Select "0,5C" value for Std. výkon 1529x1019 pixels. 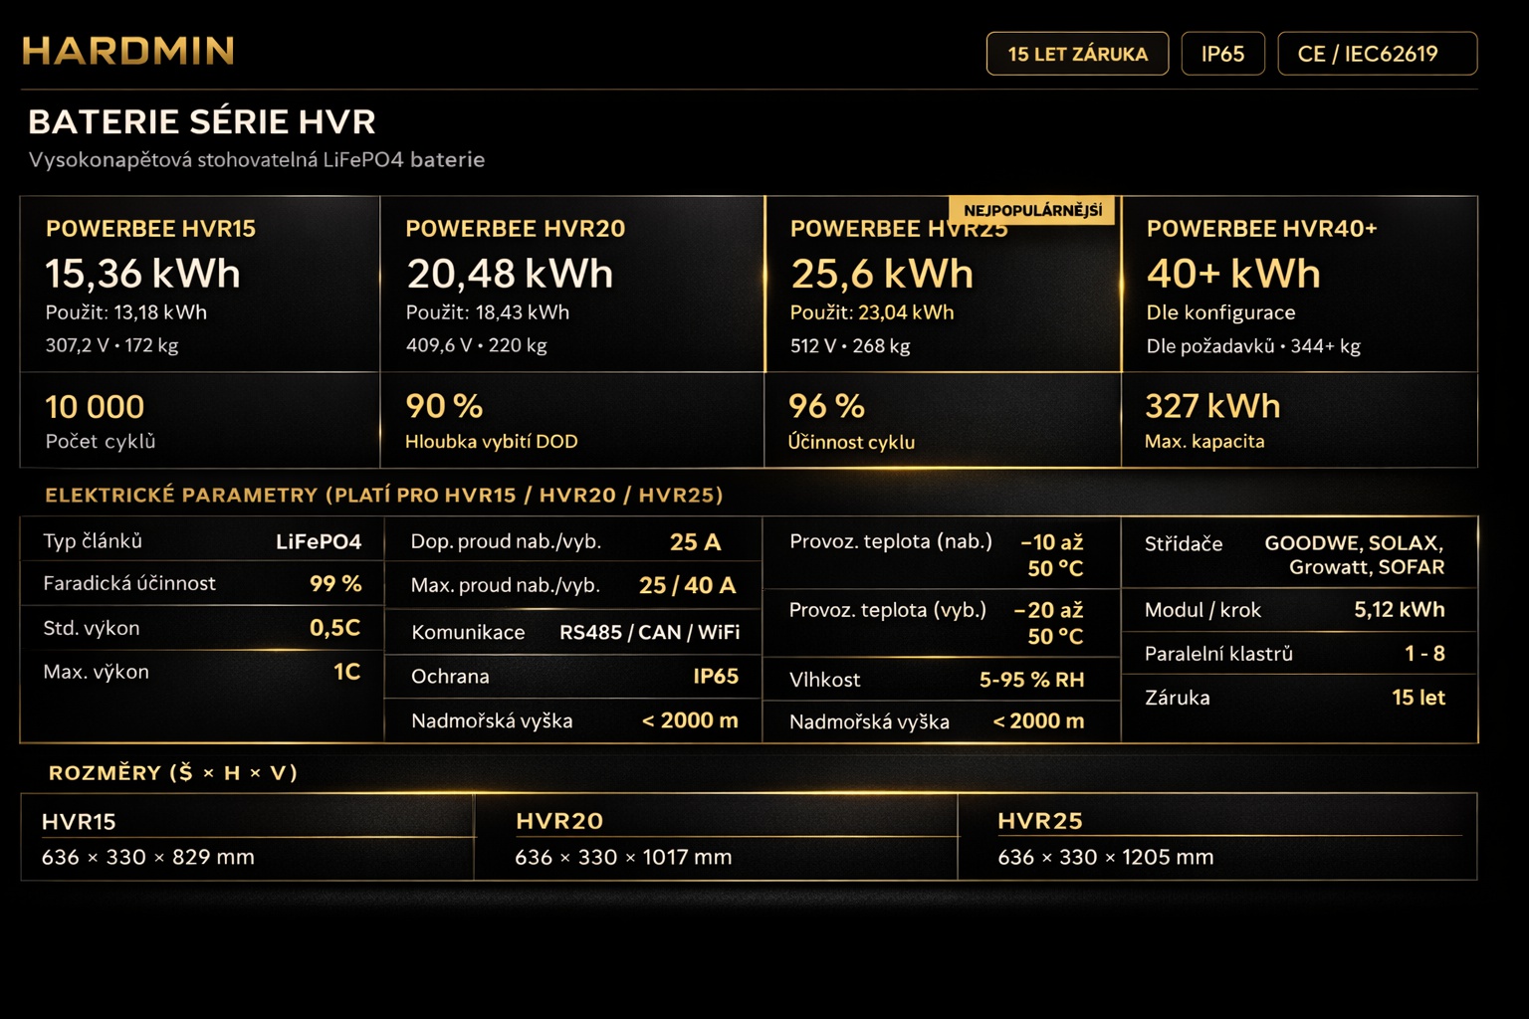click(x=335, y=628)
